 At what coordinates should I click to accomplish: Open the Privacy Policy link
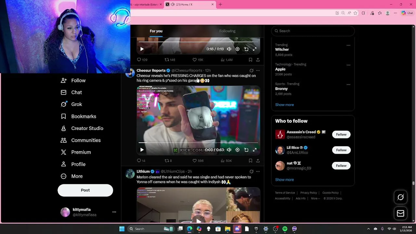coord(308,193)
